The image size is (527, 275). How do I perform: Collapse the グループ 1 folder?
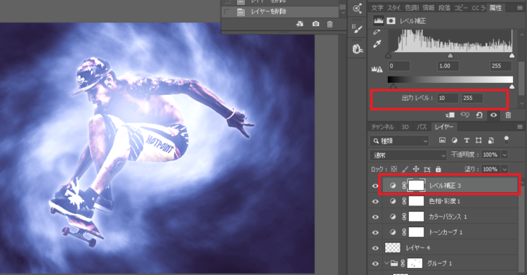[x=387, y=263]
